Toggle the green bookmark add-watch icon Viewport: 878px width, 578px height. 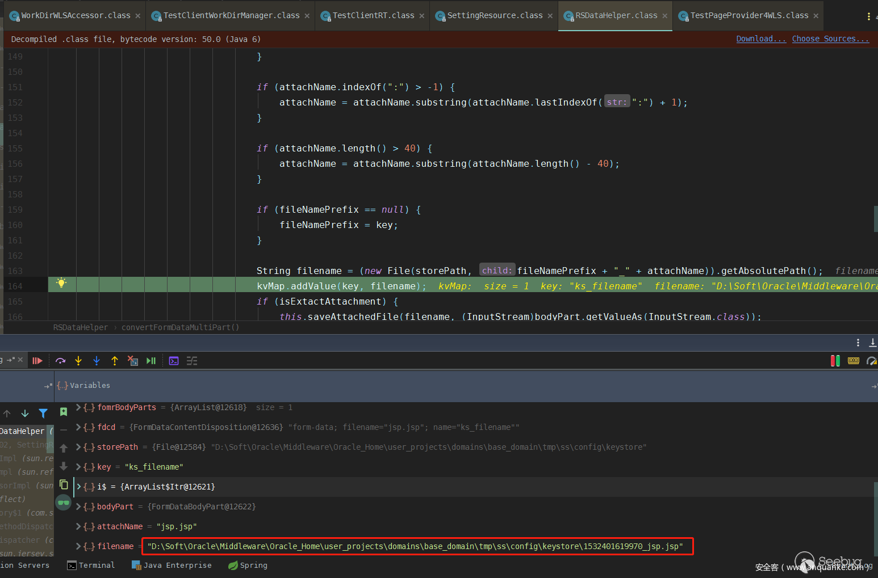64,411
